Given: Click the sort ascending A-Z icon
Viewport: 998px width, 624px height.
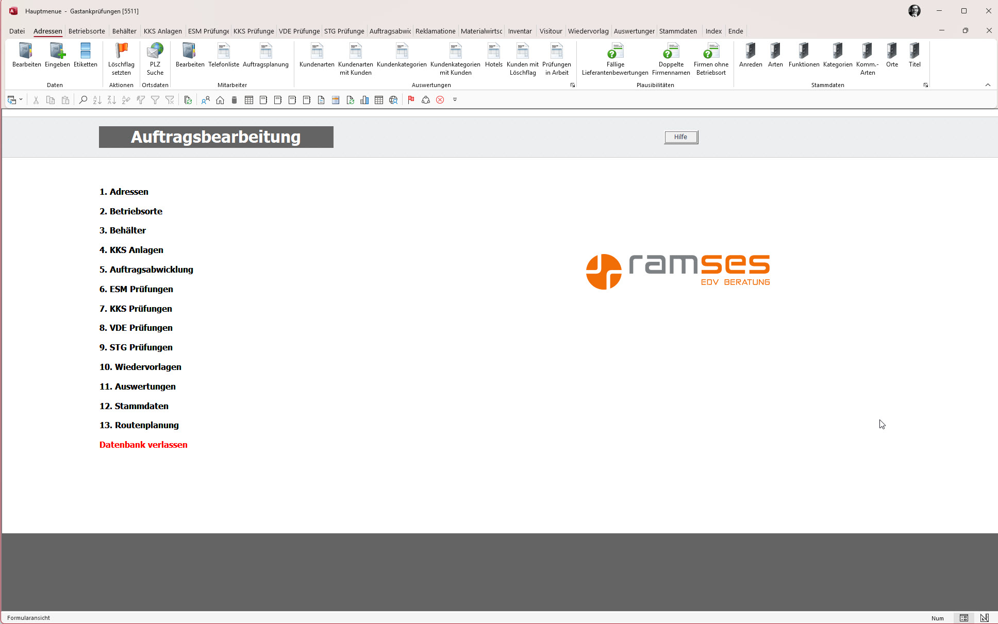Looking at the screenshot, I should pyautogui.click(x=97, y=100).
